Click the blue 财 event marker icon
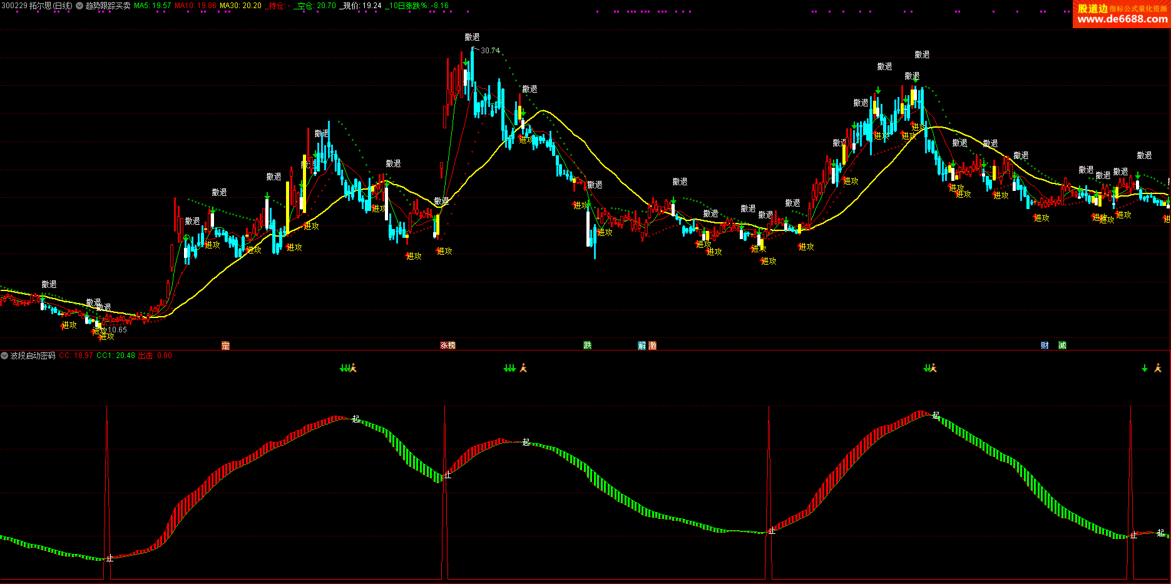Screen dimensions: 1171x584 [x=1045, y=346]
